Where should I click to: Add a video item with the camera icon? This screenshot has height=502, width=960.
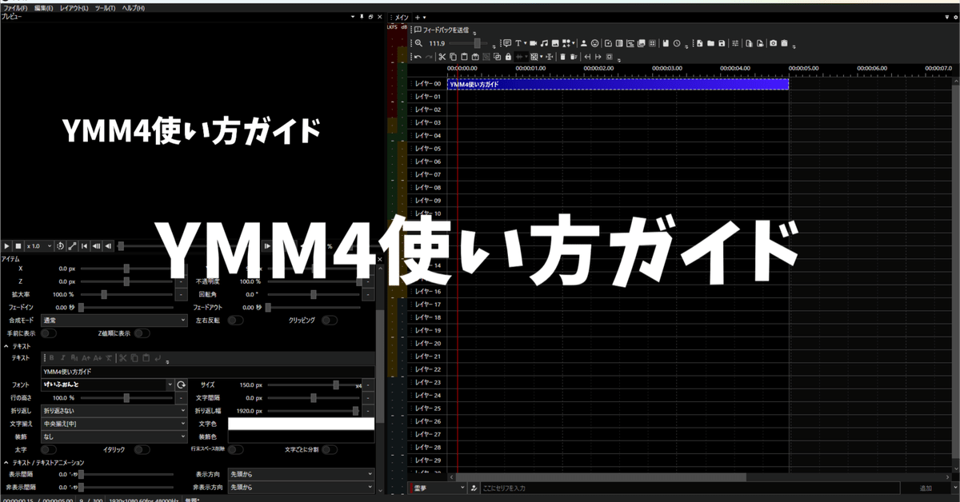(x=534, y=42)
